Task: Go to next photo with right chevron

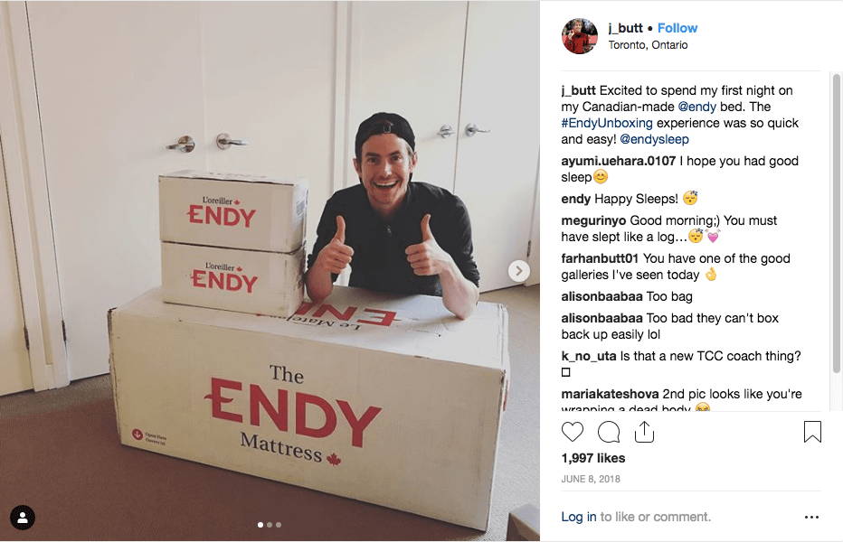Action: (x=519, y=271)
